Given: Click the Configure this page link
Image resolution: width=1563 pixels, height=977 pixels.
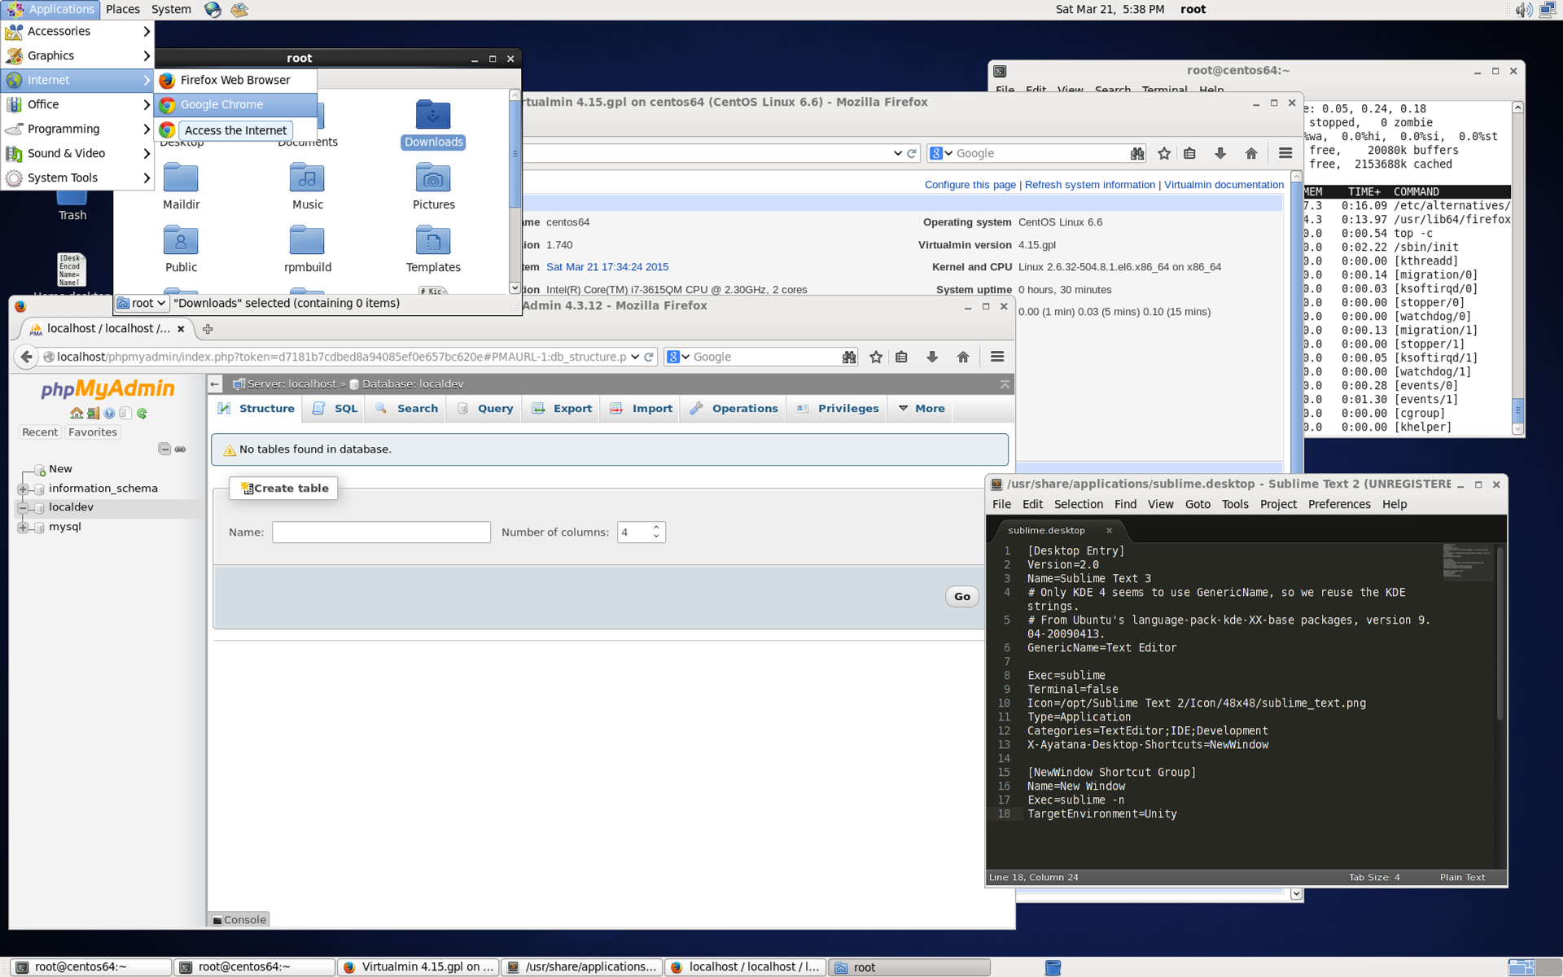Looking at the screenshot, I should pos(970,185).
